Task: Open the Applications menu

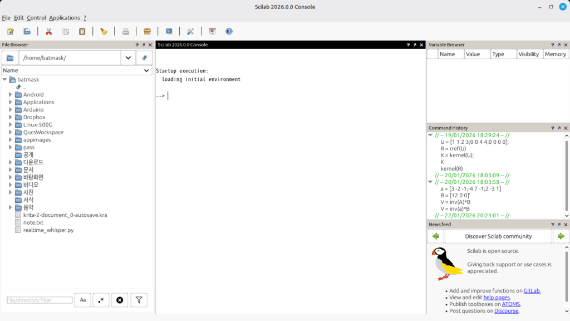Action: click(x=65, y=18)
